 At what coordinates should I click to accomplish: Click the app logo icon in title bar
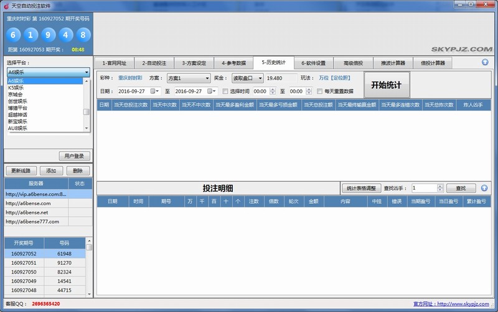click(x=6, y=6)
